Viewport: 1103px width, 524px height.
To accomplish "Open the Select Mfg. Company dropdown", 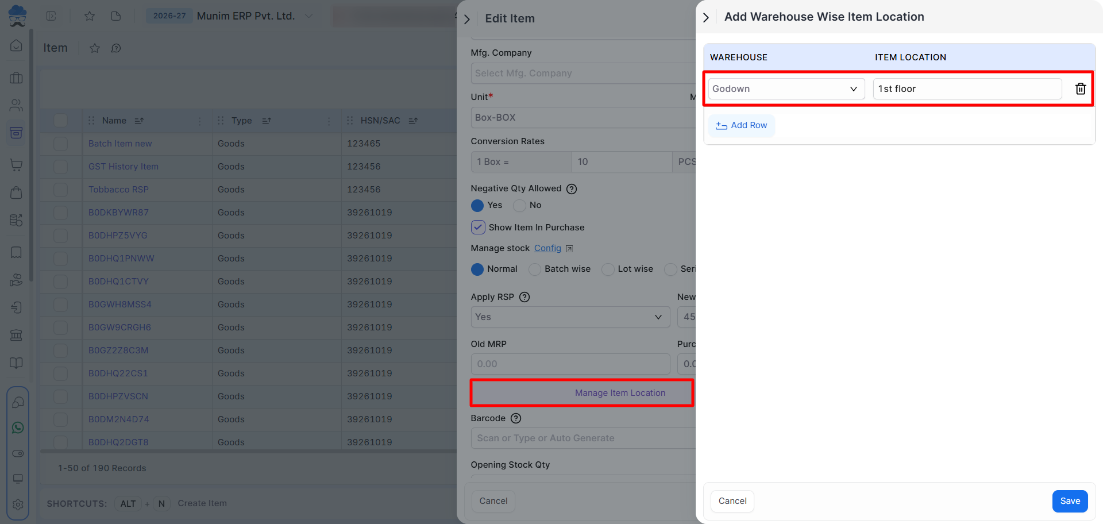I will pyautogui.click(x=583, y=73).
